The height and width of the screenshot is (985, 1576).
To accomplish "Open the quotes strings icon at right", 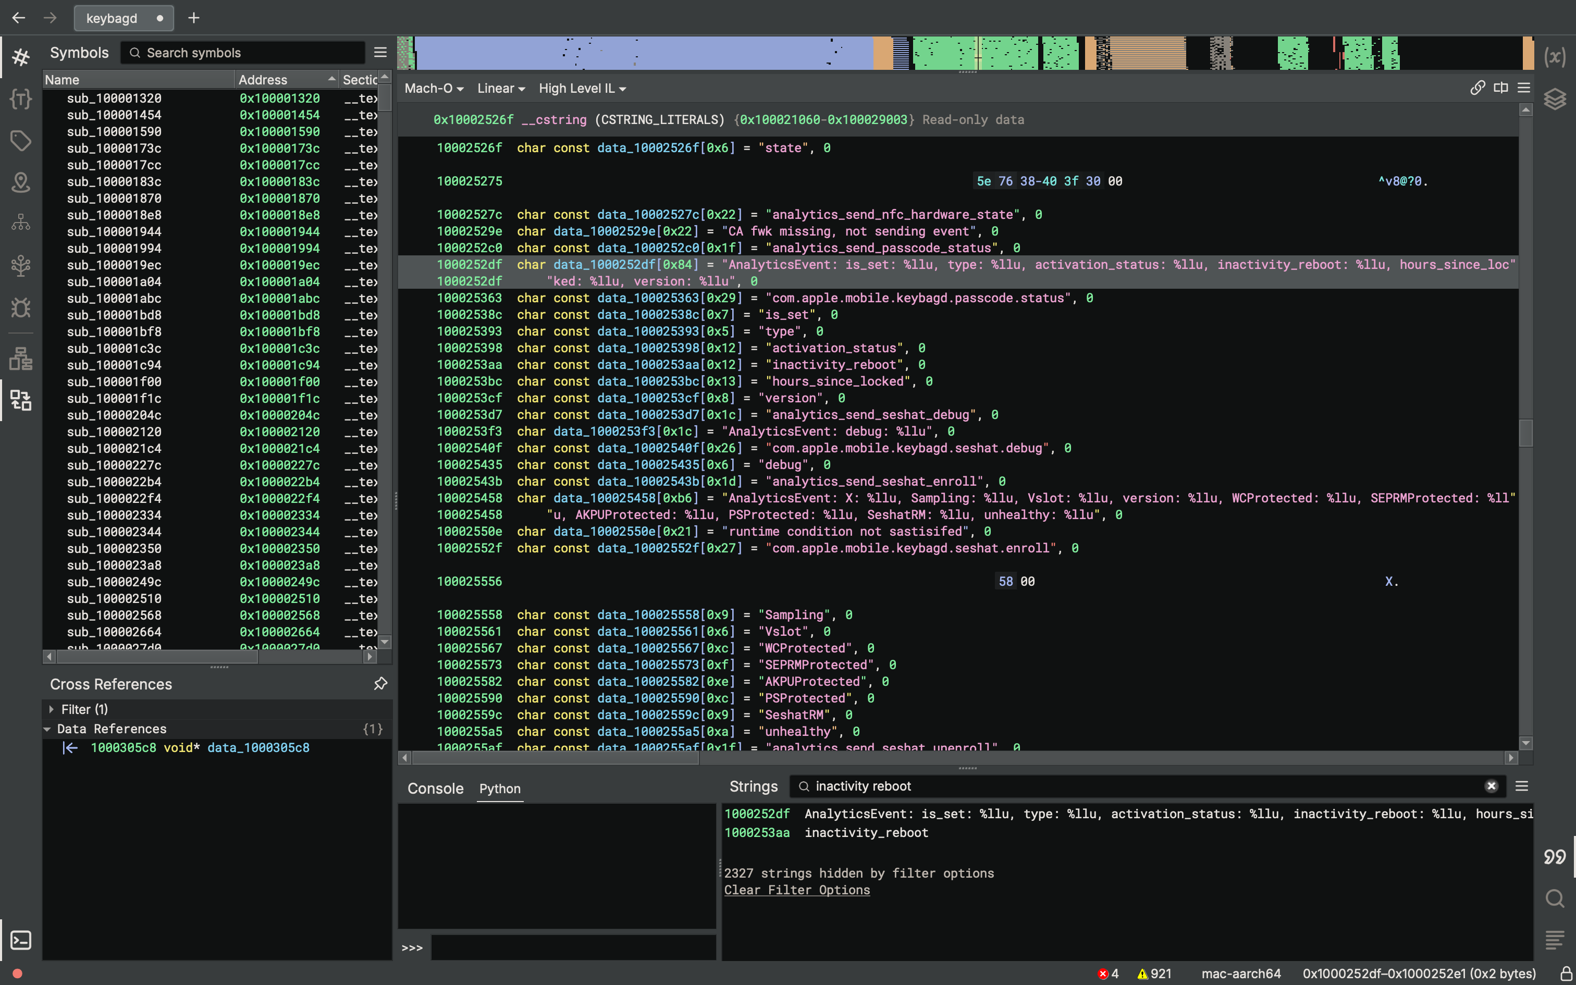I will click(1555, 857).
